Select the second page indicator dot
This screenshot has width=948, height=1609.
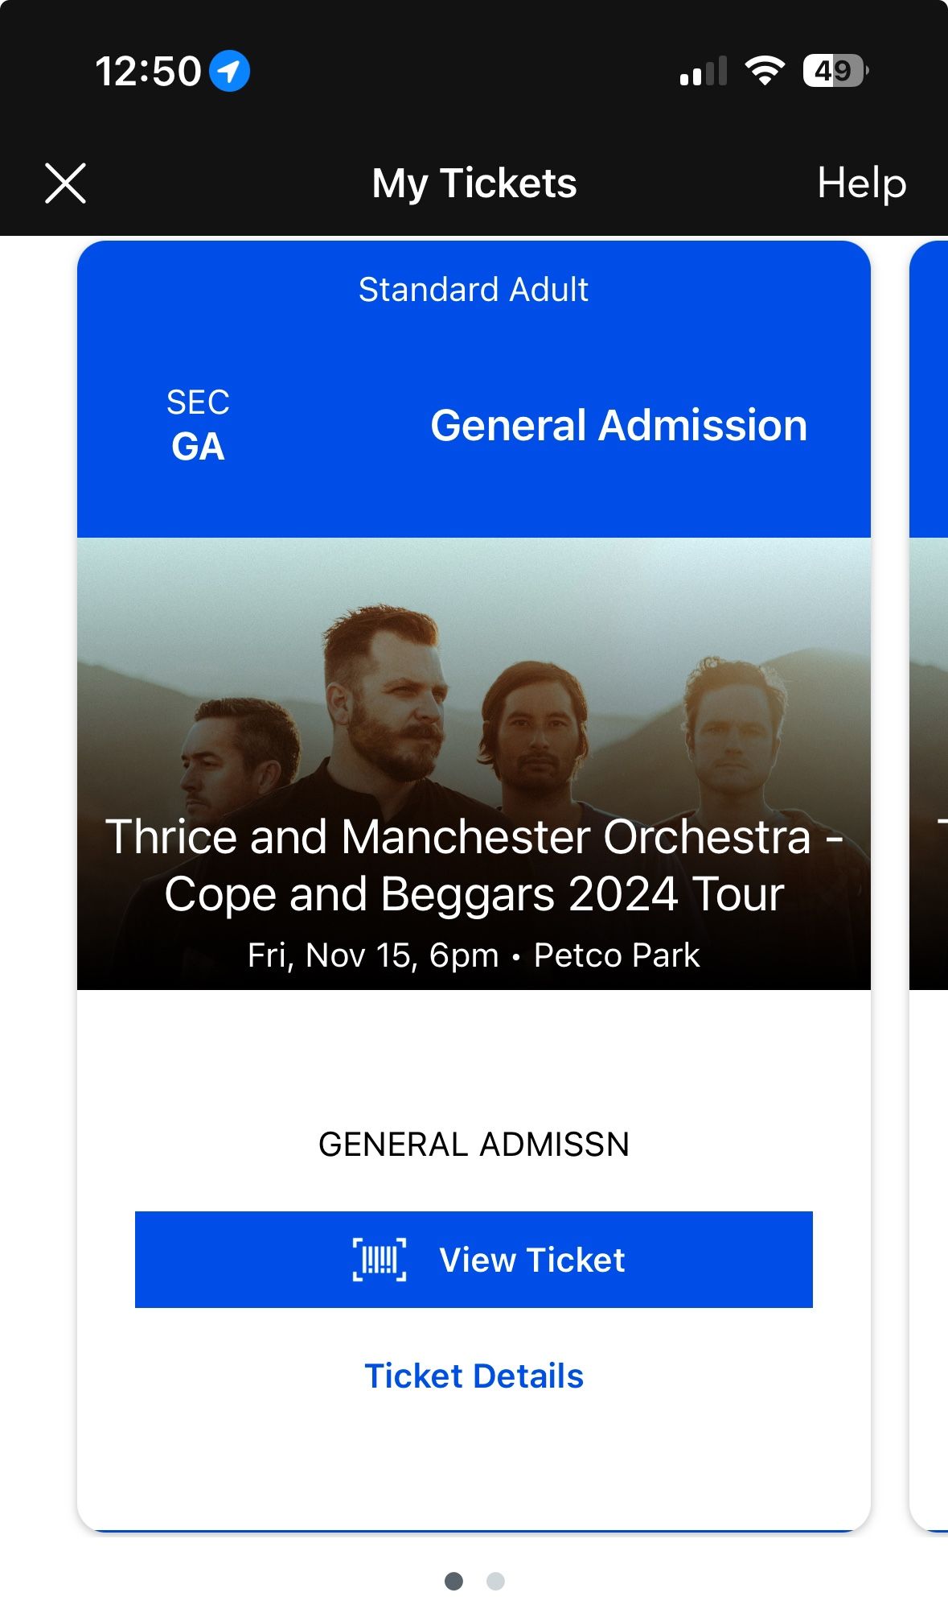click(495, 1581)
